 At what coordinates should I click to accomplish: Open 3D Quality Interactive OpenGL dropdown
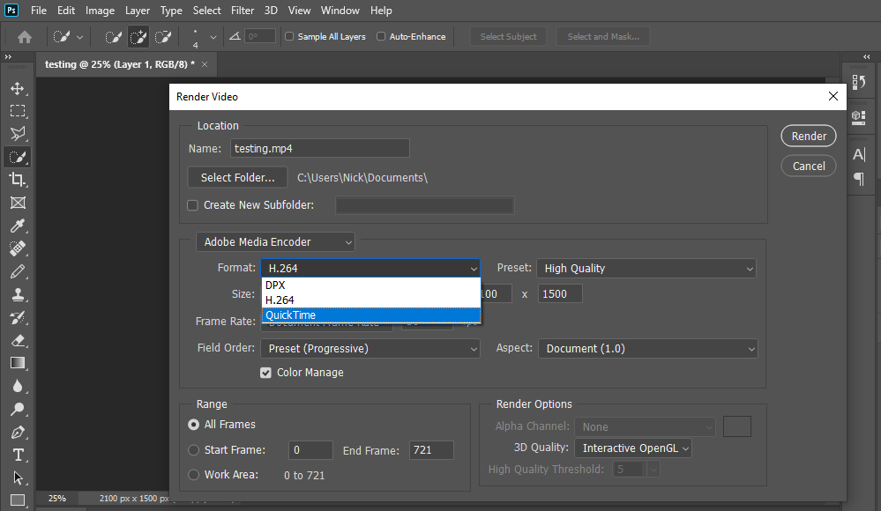[633, 448]
